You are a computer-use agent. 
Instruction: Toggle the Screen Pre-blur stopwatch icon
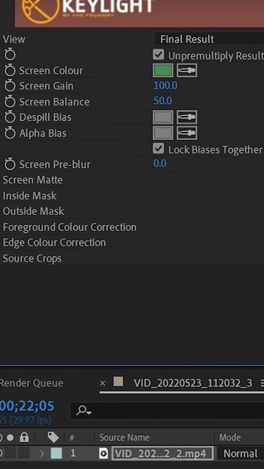[10, 164]
